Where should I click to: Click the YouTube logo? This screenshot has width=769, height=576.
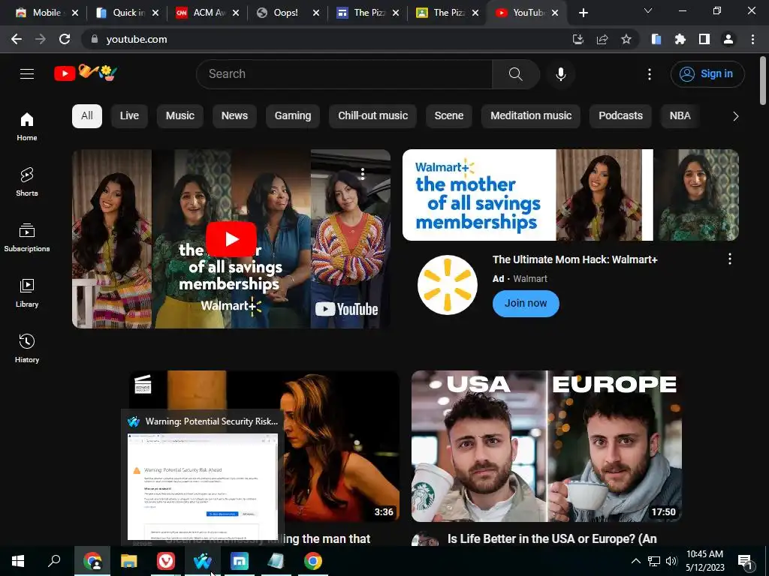pyautogui.click(x=86, y=73)
